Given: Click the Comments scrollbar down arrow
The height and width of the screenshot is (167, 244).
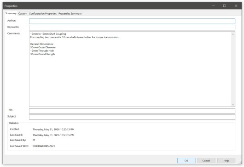Looking at the screenshot, I should coord(233,104).
